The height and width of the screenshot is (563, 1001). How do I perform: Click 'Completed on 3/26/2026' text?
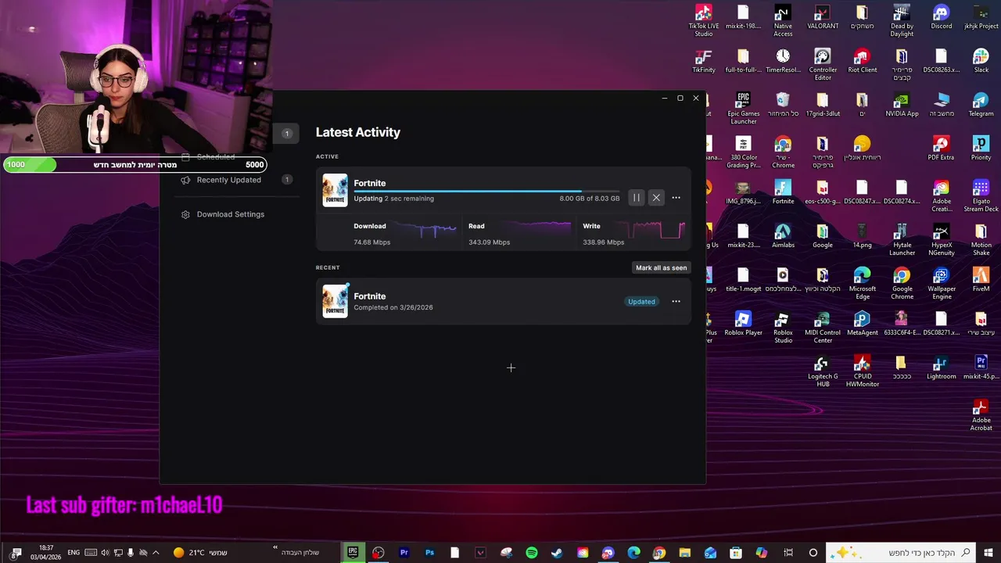pyautogui.click(x=393, y=307)
